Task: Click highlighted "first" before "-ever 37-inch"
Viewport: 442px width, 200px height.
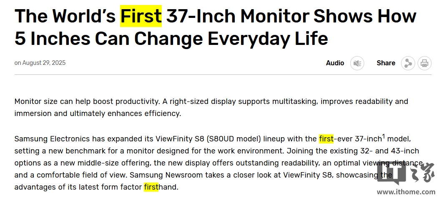Action: 326,139
